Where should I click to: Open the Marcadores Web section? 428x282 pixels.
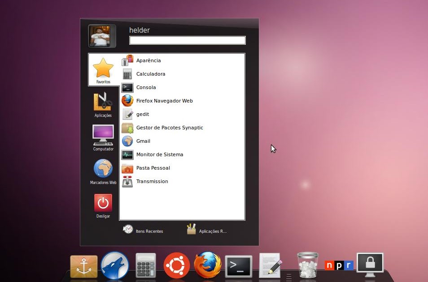tap(103, 171)
